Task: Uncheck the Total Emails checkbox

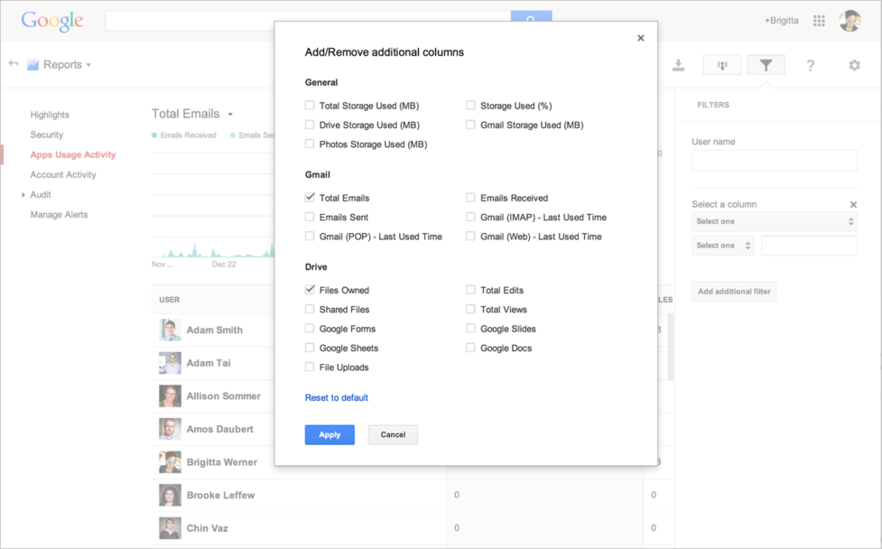Action: 311,198
